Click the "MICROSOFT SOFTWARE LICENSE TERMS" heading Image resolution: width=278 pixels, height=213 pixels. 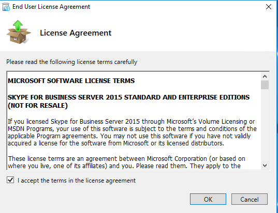[71, 81]
